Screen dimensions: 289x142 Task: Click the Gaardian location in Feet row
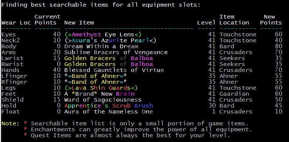(234, 94)
